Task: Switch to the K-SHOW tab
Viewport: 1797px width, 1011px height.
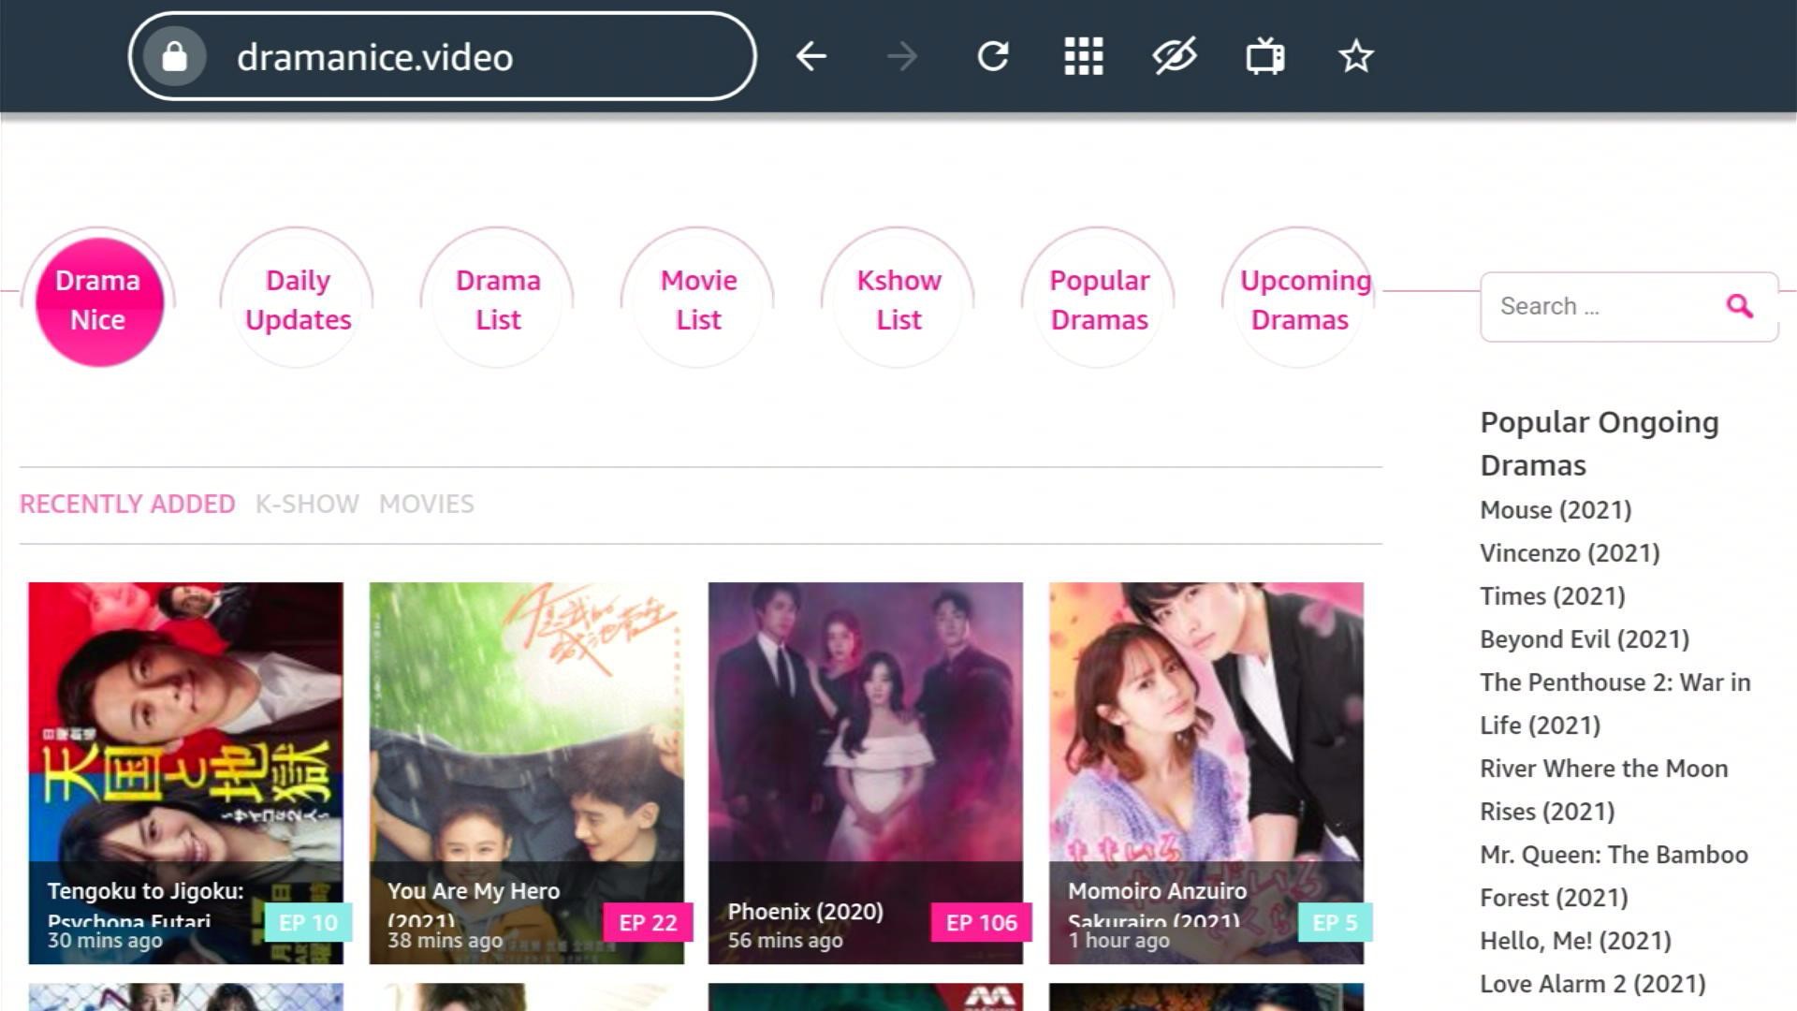Action: tap(307, 505)
